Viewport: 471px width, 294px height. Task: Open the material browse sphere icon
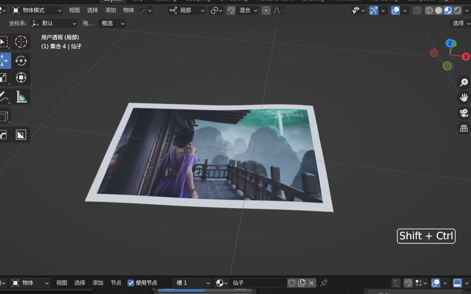point(221,283)
